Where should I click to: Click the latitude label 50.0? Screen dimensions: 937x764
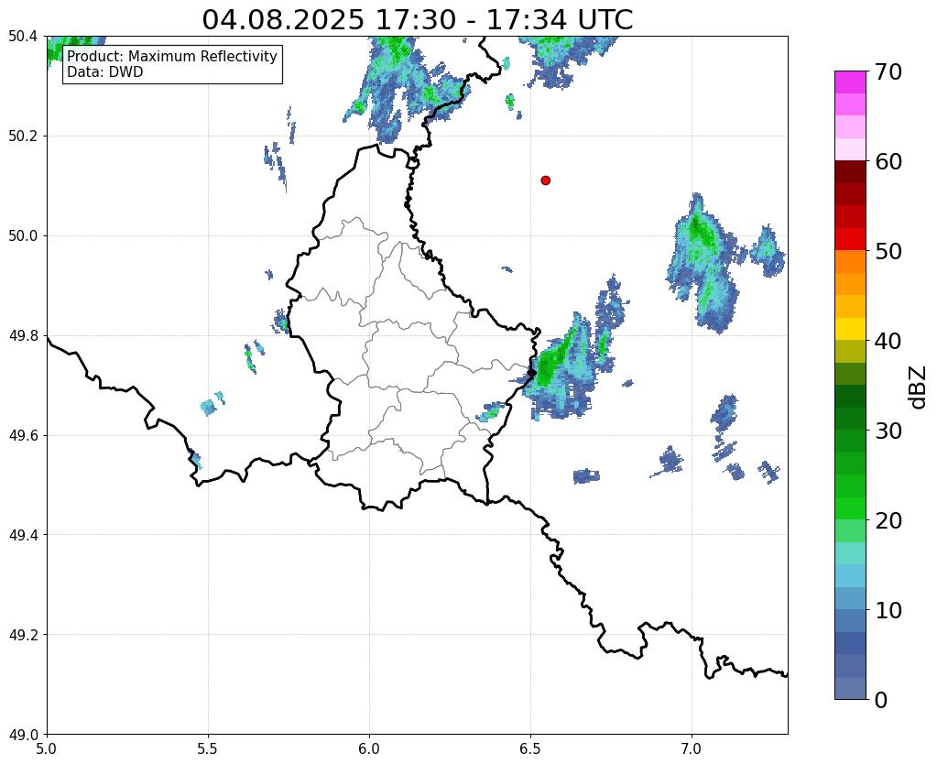pos(23,235)
